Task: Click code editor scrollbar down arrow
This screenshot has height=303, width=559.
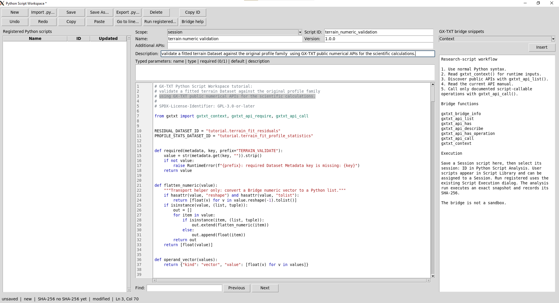Action: click(x=433, y=276)
